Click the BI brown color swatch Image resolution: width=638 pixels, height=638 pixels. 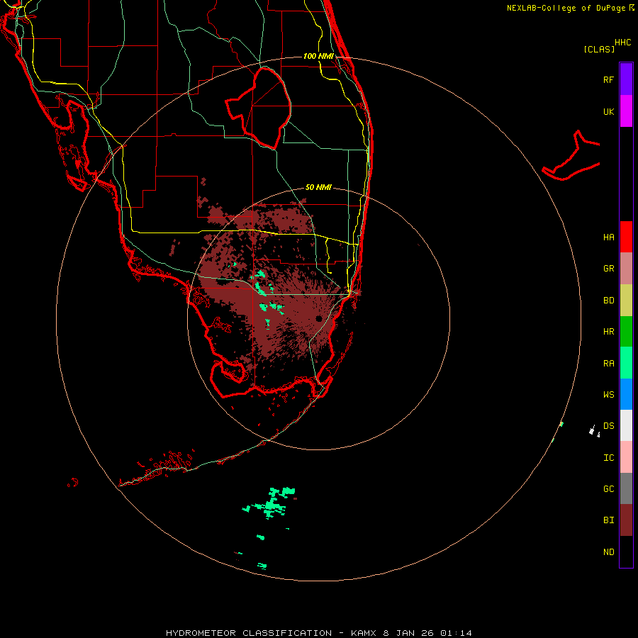pos(626,520)
